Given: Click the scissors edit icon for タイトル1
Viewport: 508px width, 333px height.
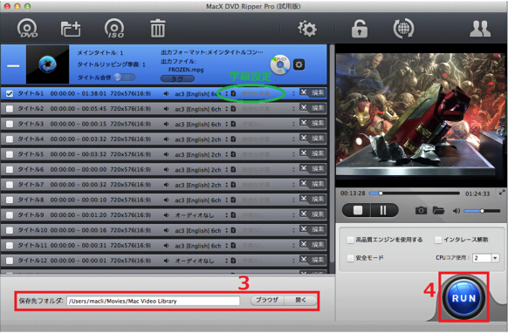Looking at the screenshot, I should [x=303, y=93].
